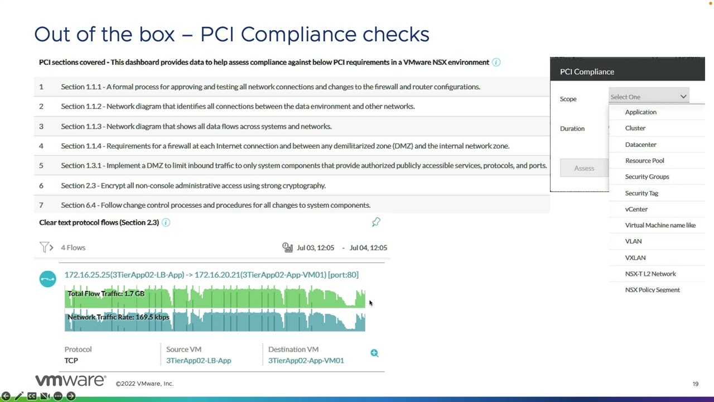Expand the filter chevron next to funnel
Screen dimensions: 714x402
click(51, 247)
